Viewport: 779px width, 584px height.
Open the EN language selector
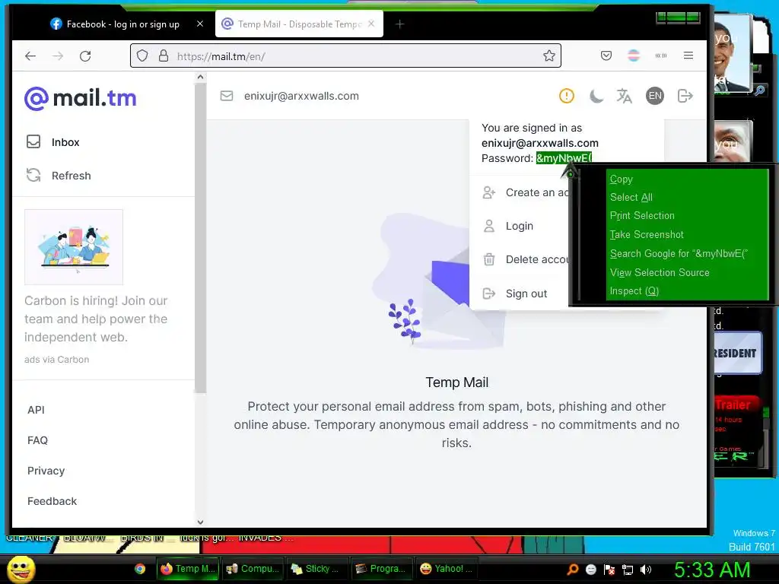pyautogui.click(x=655, y=96)
